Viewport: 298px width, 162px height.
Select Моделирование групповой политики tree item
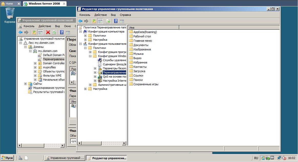tap(46, 88)
